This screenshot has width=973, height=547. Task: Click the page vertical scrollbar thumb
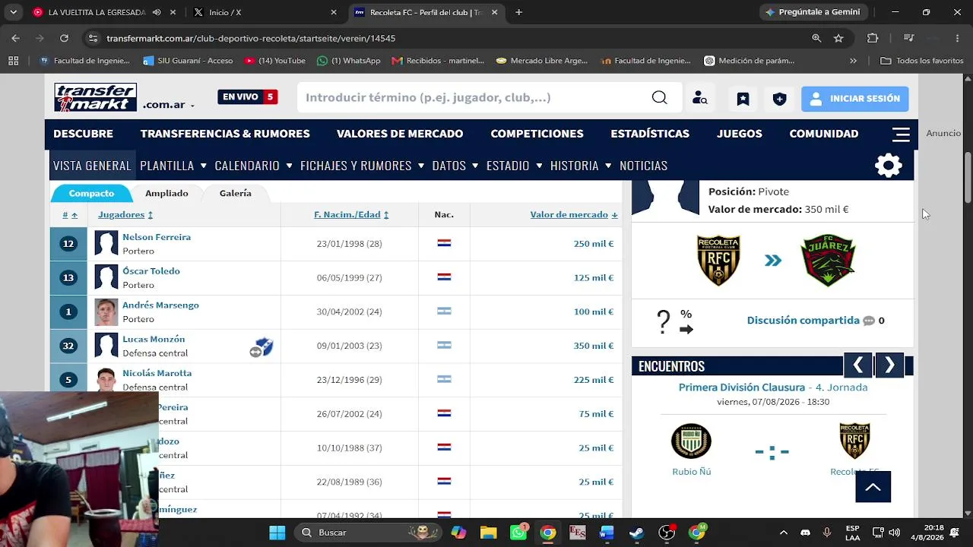tap(968, 177)
